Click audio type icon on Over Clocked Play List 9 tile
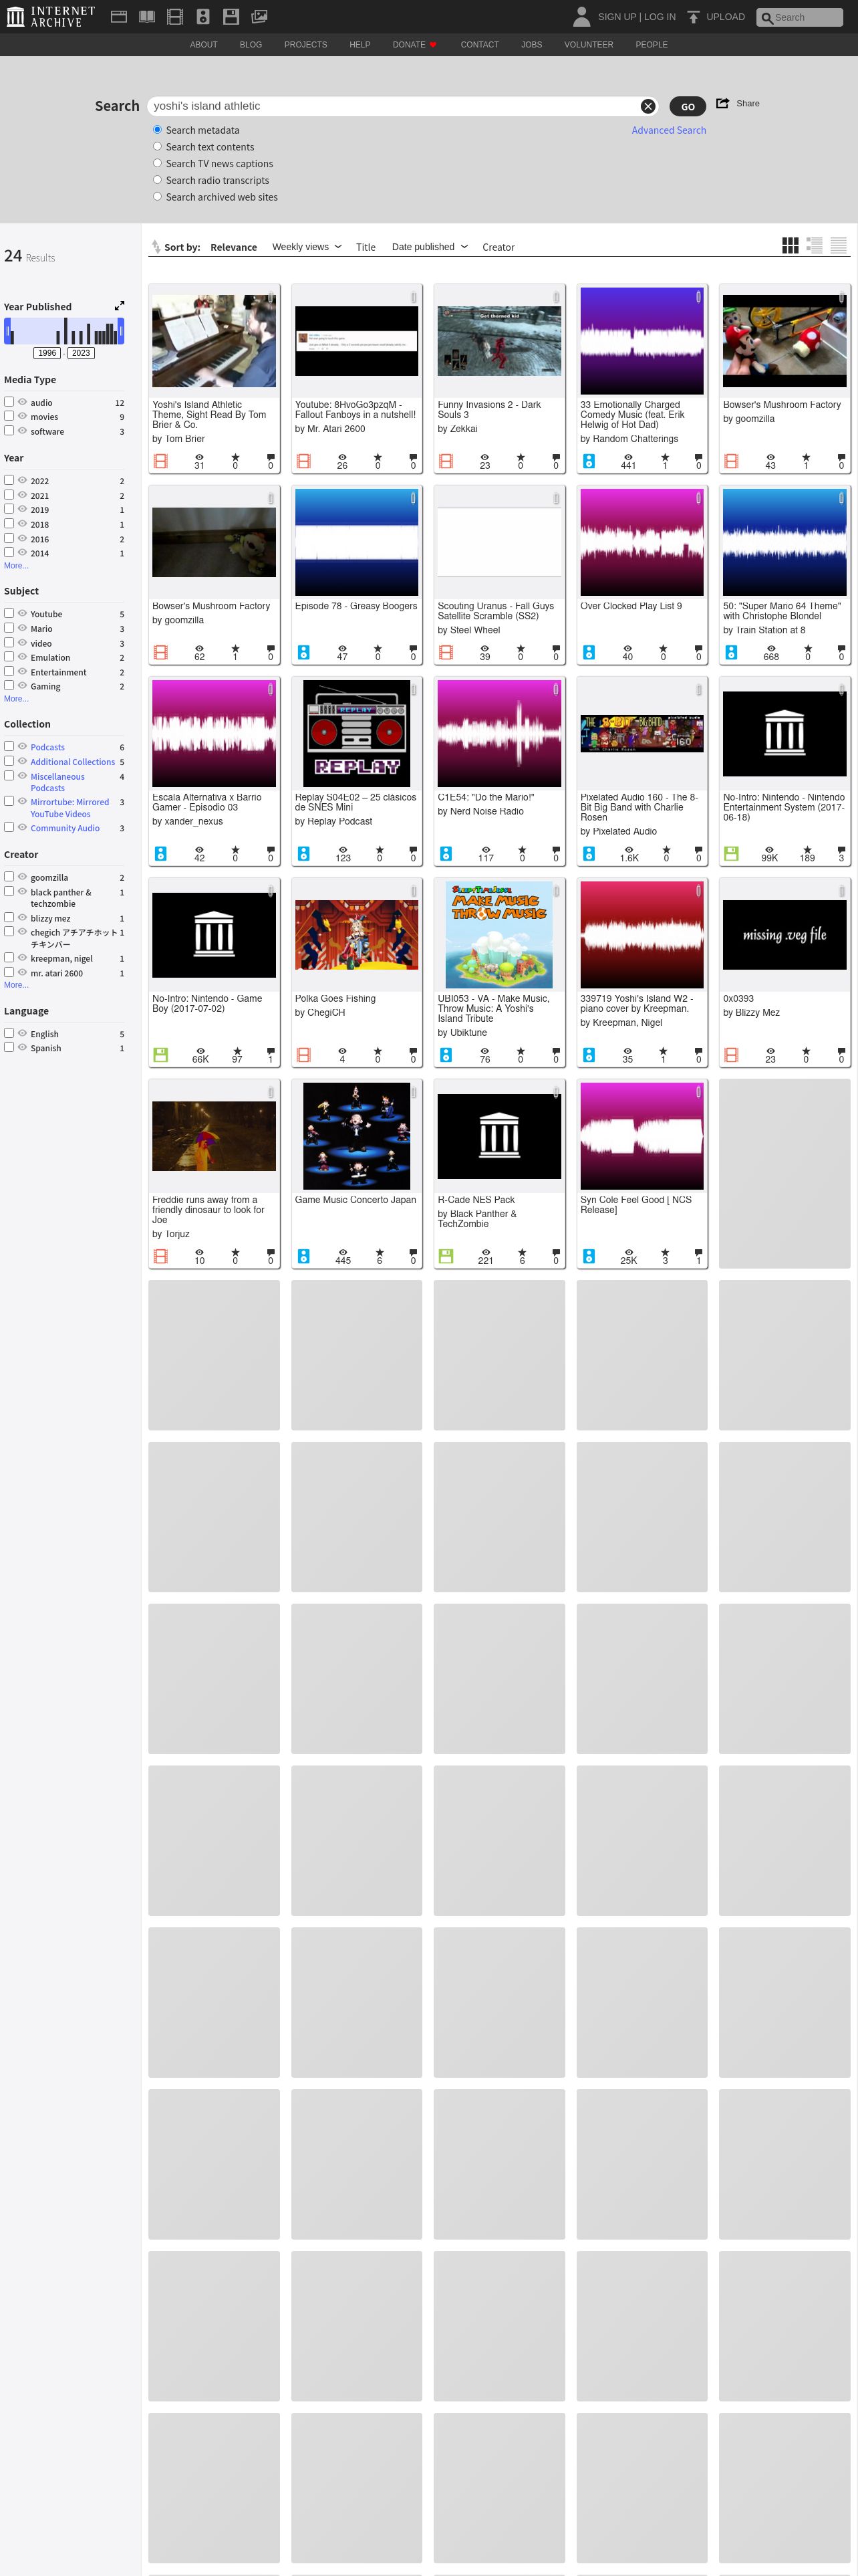This screenshot has width=858, height=2576. pos(589,652)
